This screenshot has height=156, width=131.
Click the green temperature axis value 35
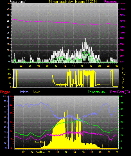[122, 103]
